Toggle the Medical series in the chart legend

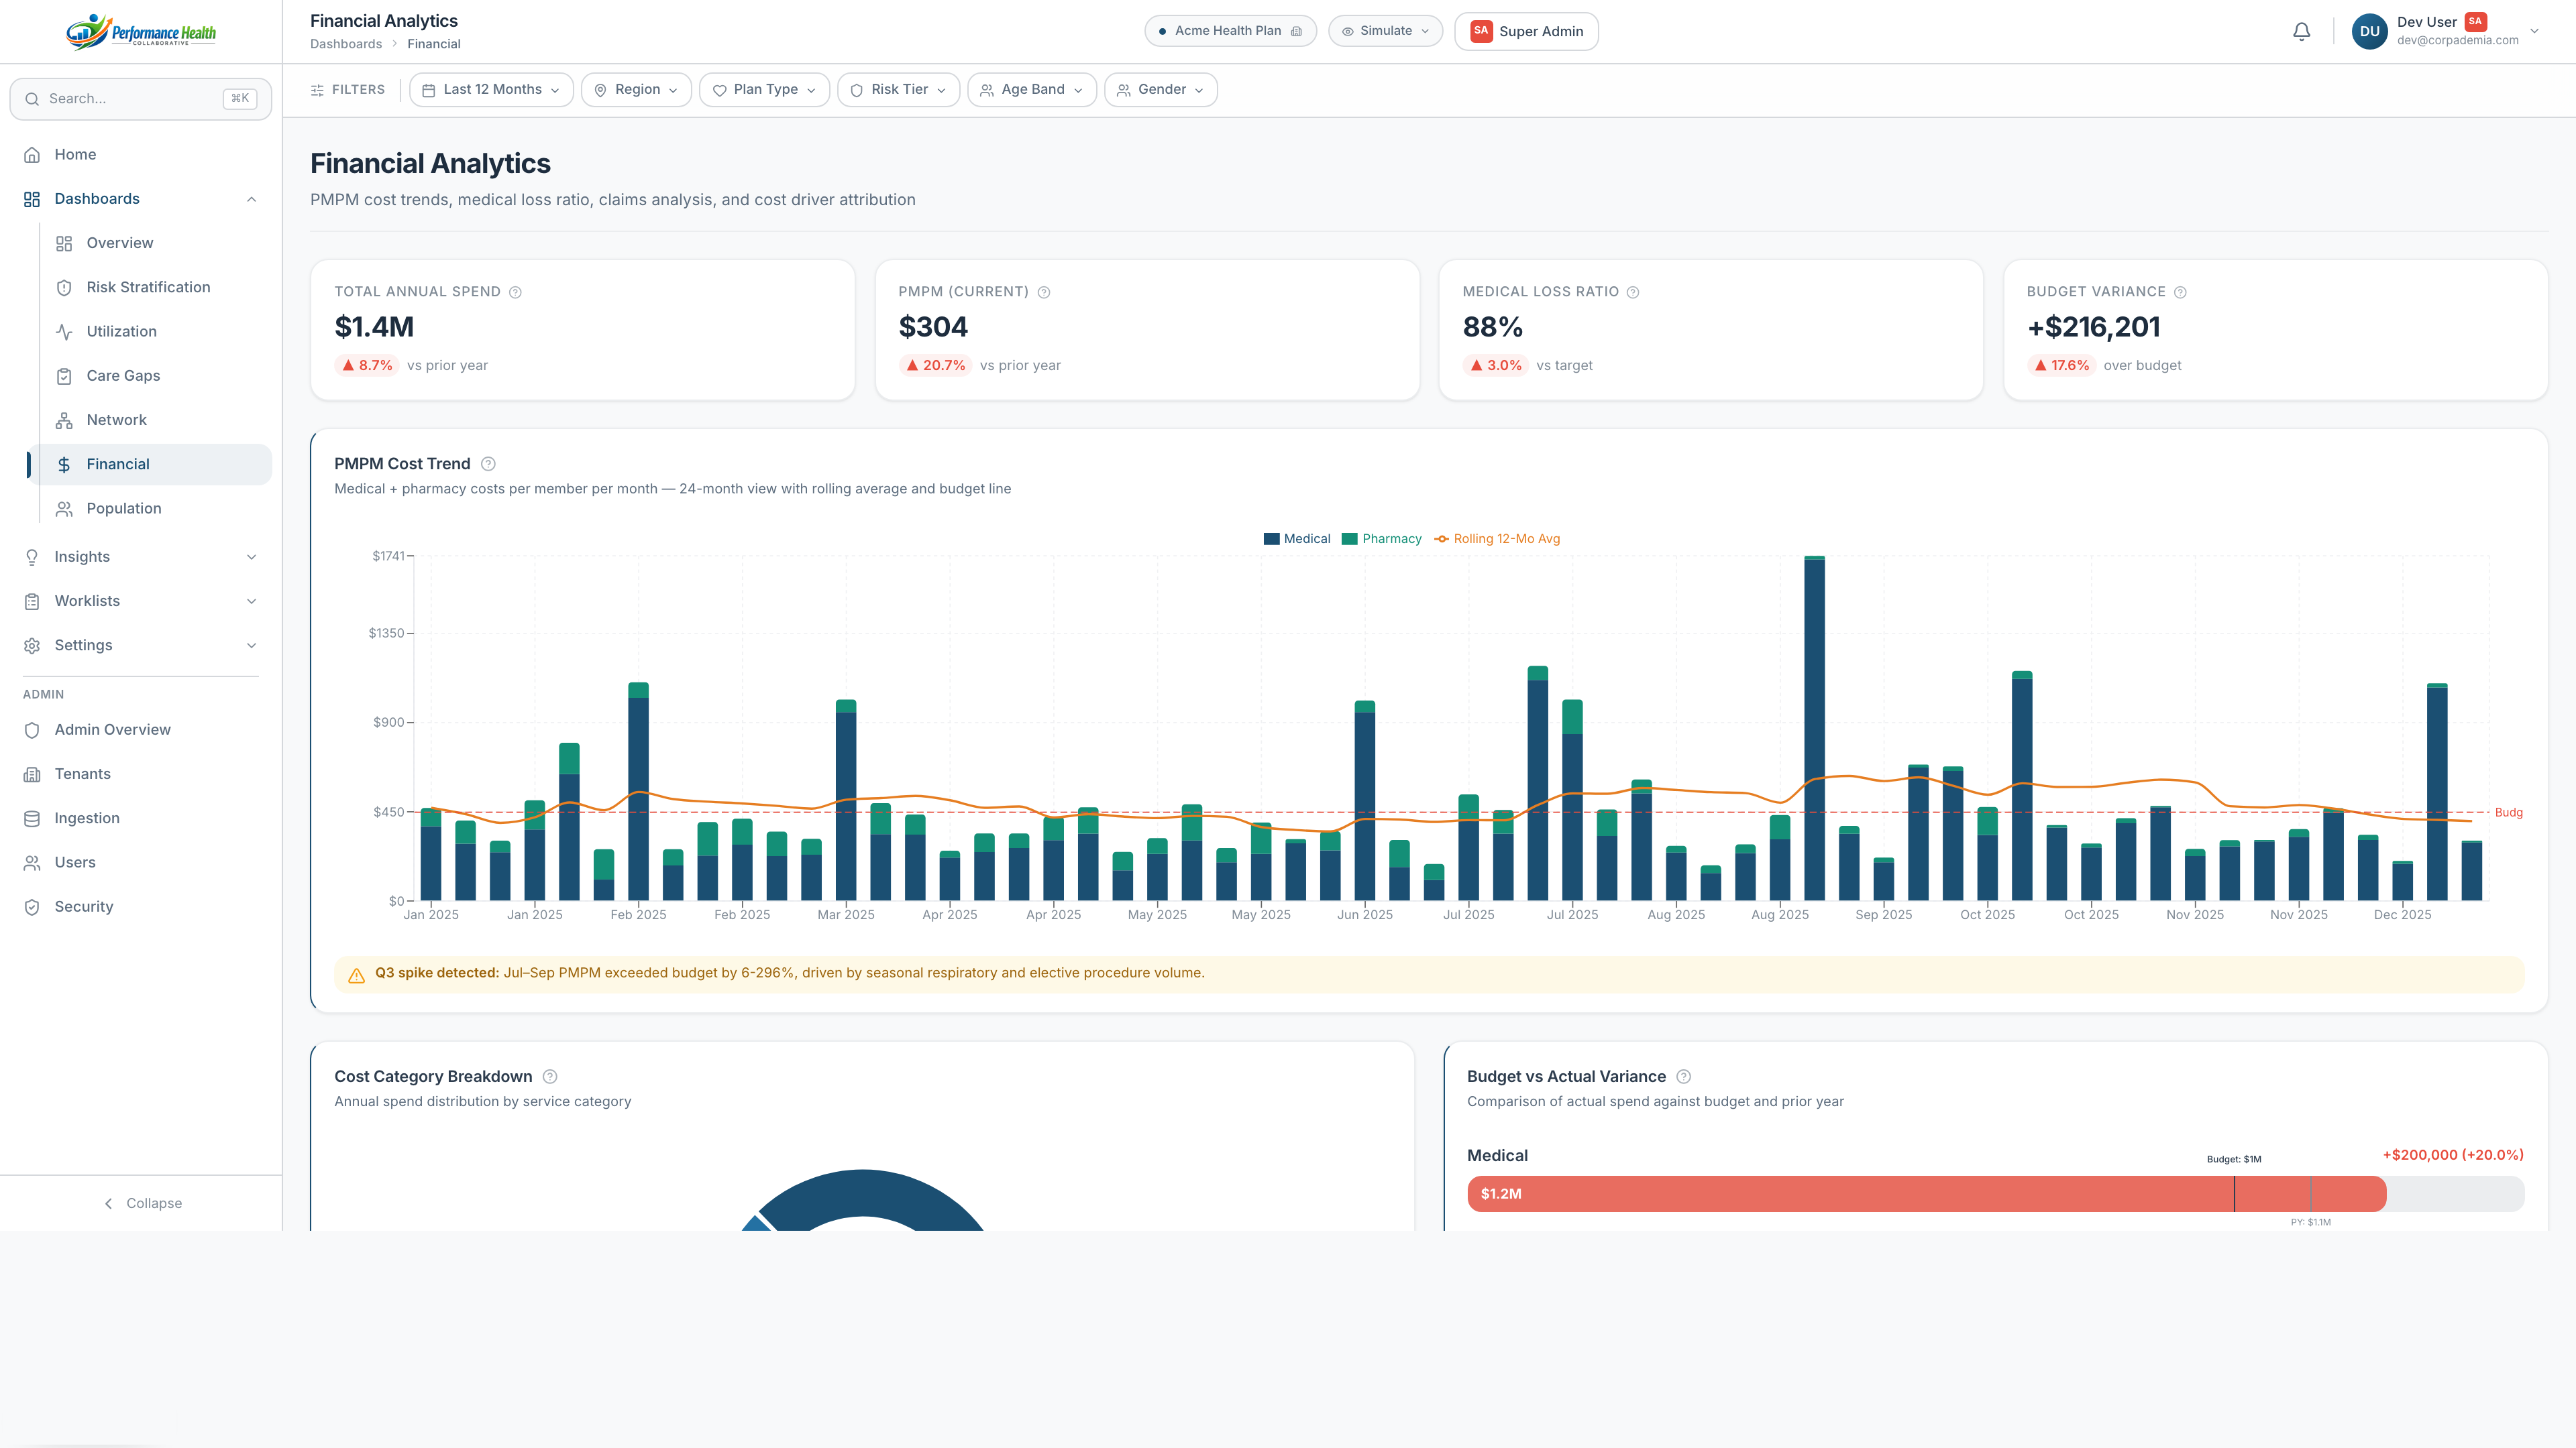click(1297, 538)
